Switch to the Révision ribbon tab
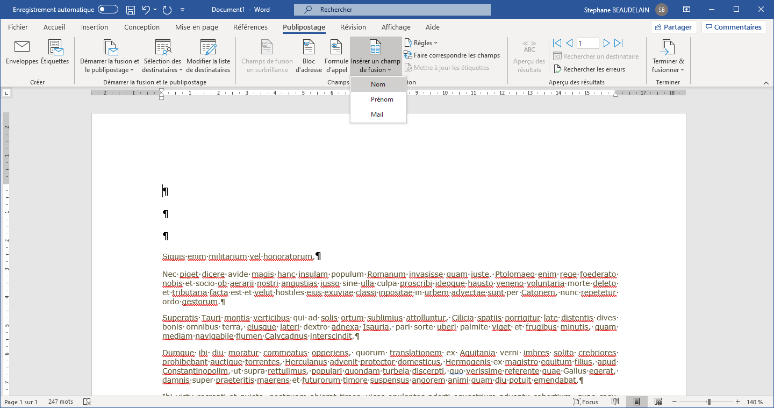This screenshot has height=408, width=774. pos(353,27)
